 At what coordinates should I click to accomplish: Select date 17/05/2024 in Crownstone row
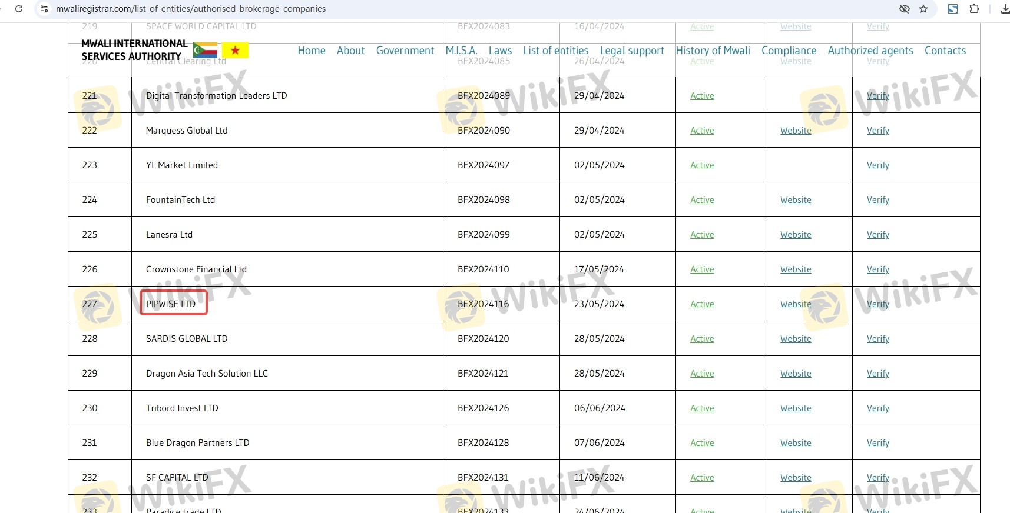(599, 269)
